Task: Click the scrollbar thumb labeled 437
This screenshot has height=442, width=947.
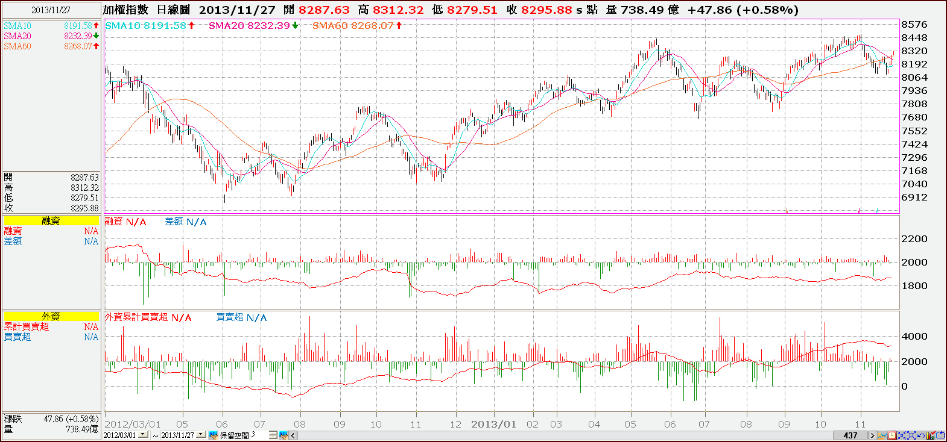Action: click(850, 435)
